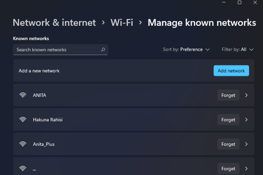Click the Wi-Fi icon beside Hakuna Rahisi
The image size is (263, 175).
pos(23,120)
